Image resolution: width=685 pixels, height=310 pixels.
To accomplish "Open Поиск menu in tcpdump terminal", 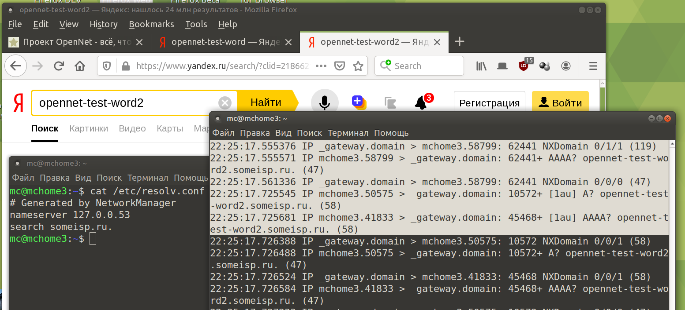I will click(x=310, y=133).
